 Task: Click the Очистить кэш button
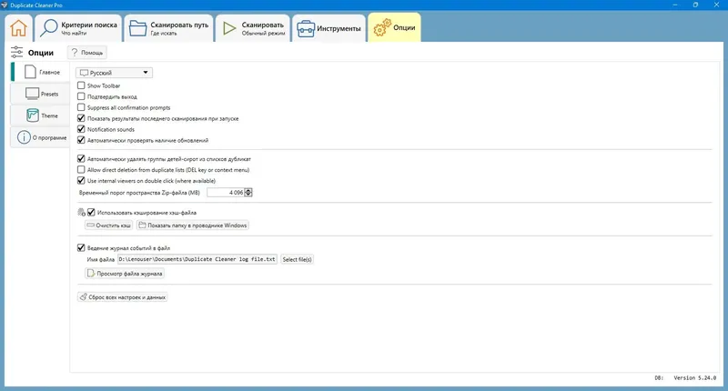click(108, 225)
